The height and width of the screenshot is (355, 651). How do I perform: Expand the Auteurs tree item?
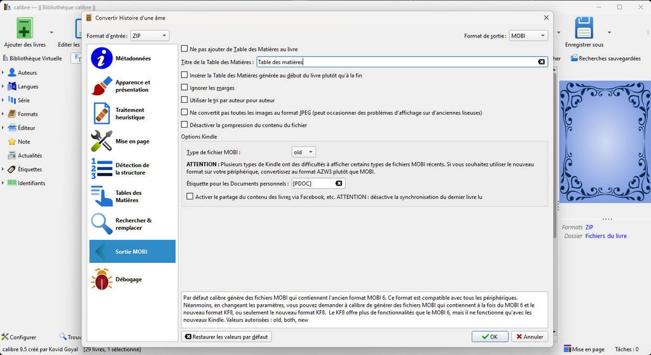coord(3,73)
